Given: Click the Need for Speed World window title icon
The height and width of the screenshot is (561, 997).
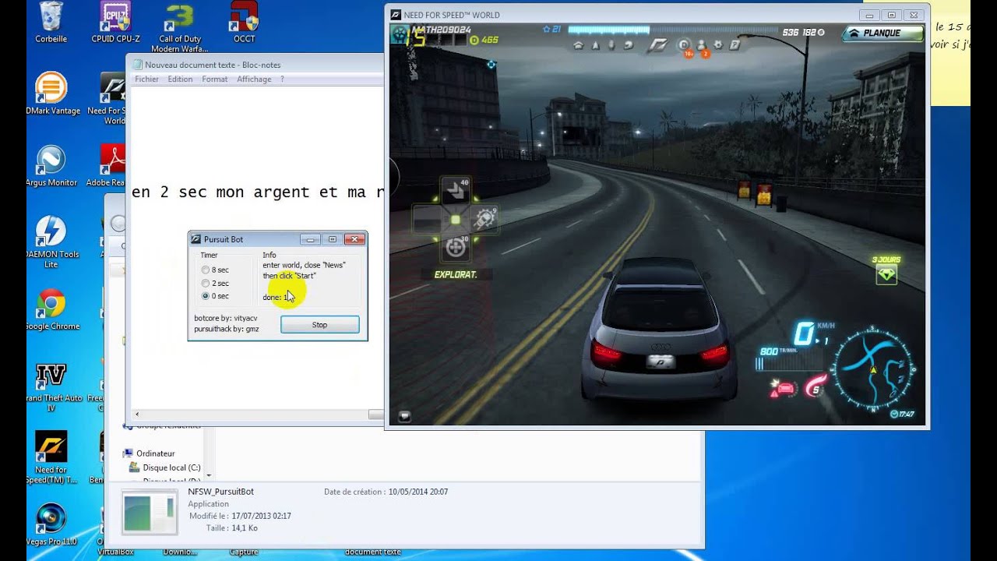Looking at the screenshot, I should click(x=396, y=15).
